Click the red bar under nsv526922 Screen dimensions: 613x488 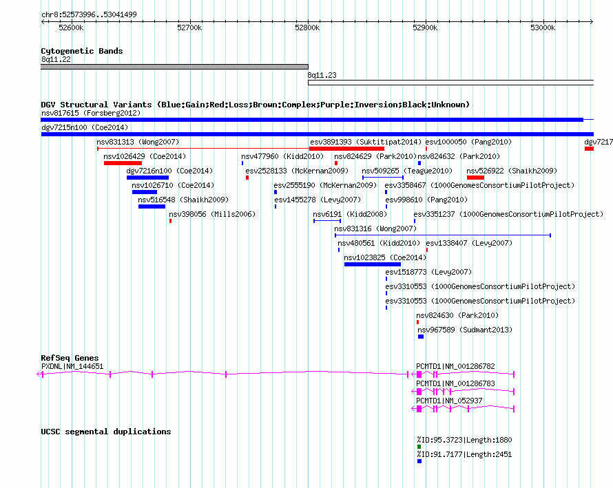475,178
